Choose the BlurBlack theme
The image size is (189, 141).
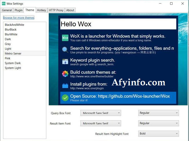25,29
